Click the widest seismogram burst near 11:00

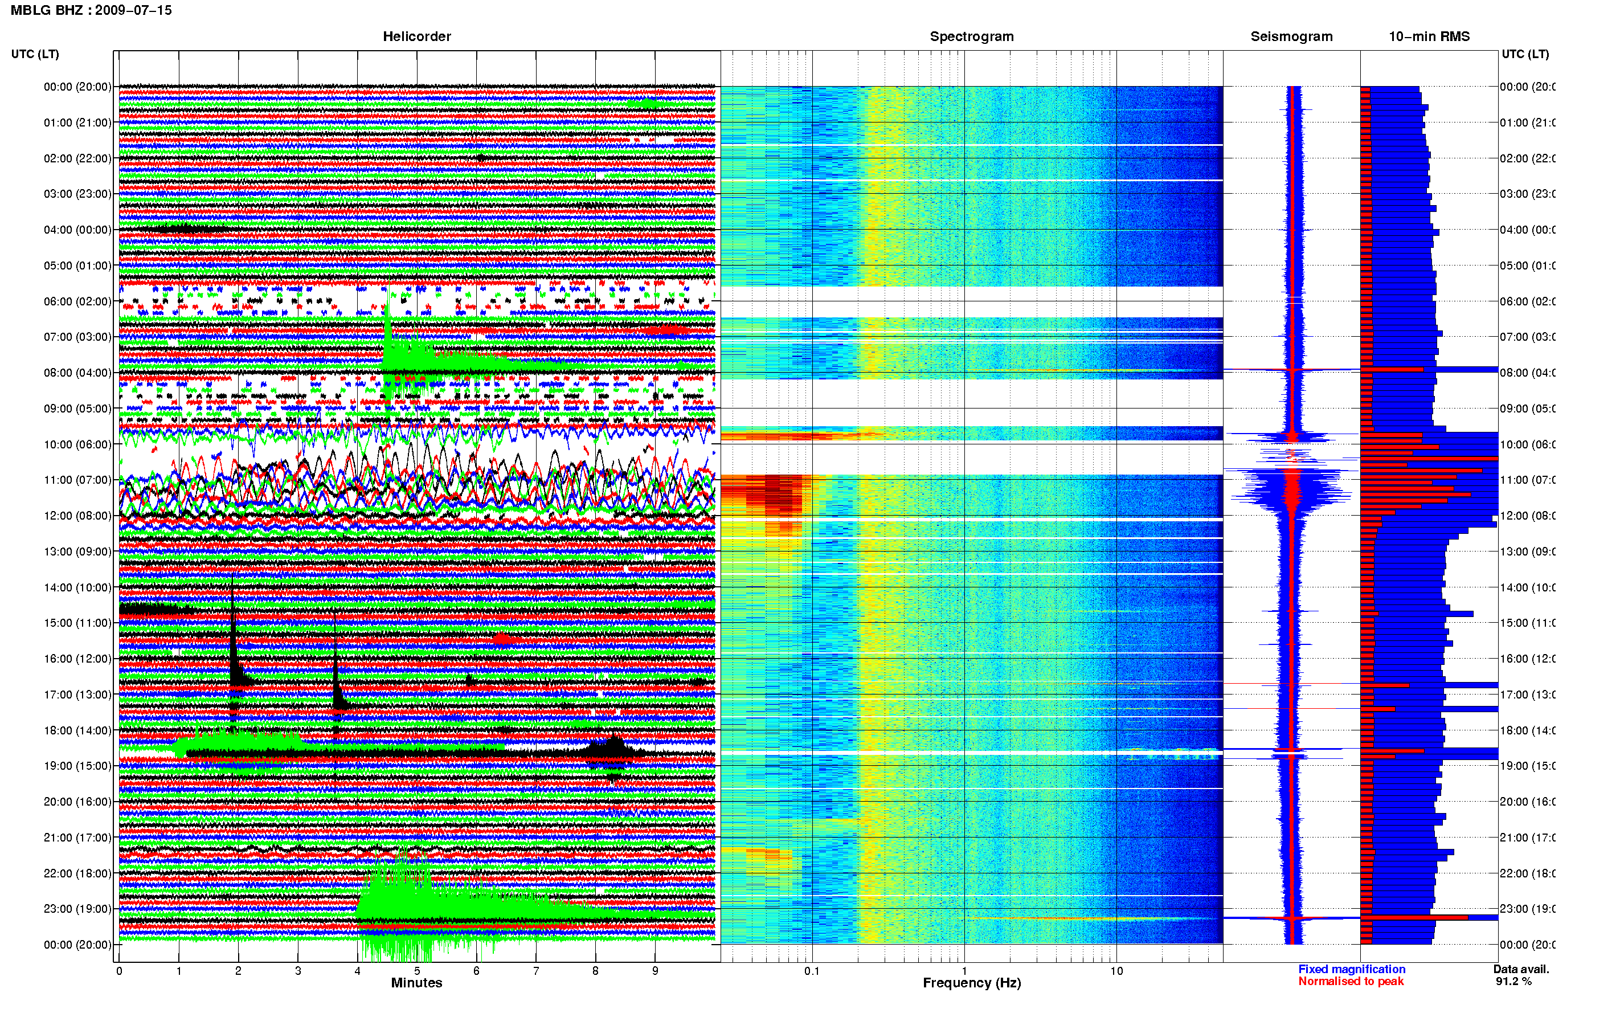click(x=1292, y=492)
